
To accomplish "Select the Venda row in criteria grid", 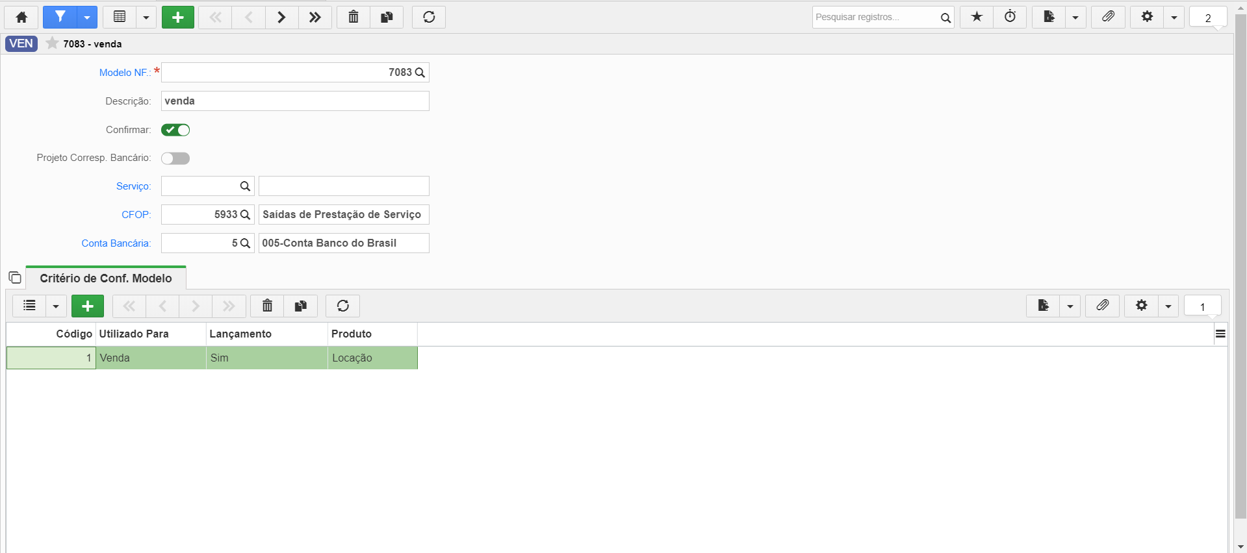I will [212, 358].
